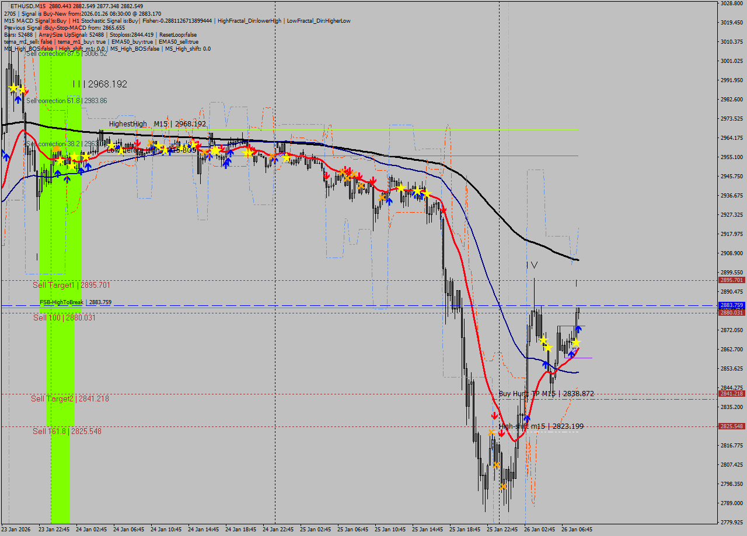Click the blue 2883.759 price tag on axis

click(x=731, y=305)
